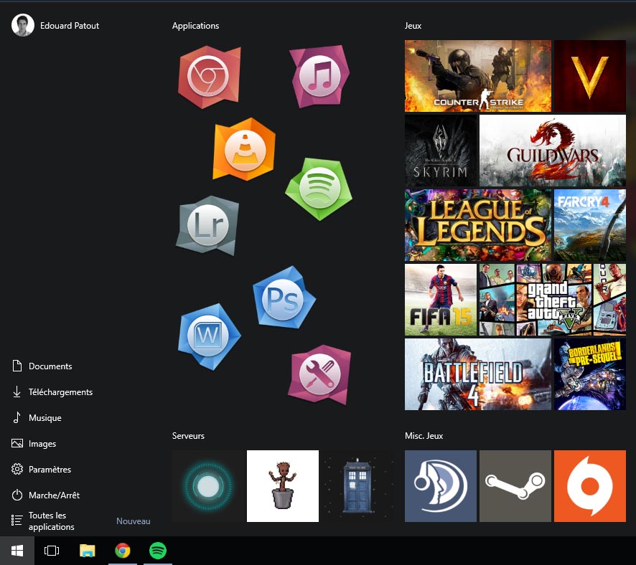Open the glowing cyan circle server tile
636x565 pixels.
click(x=208, y=486)
